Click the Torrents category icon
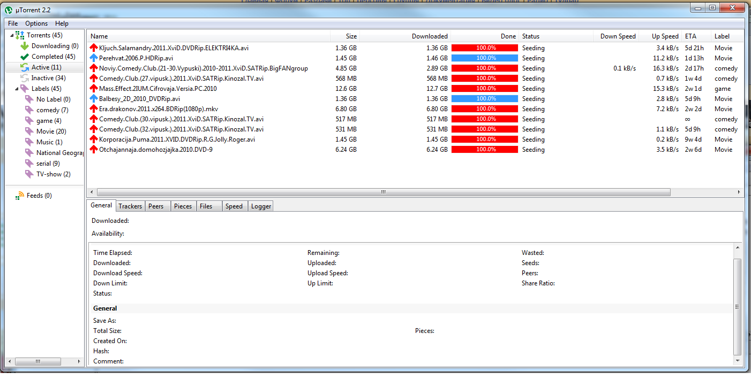The image size is (751, 380). [20, 35]
